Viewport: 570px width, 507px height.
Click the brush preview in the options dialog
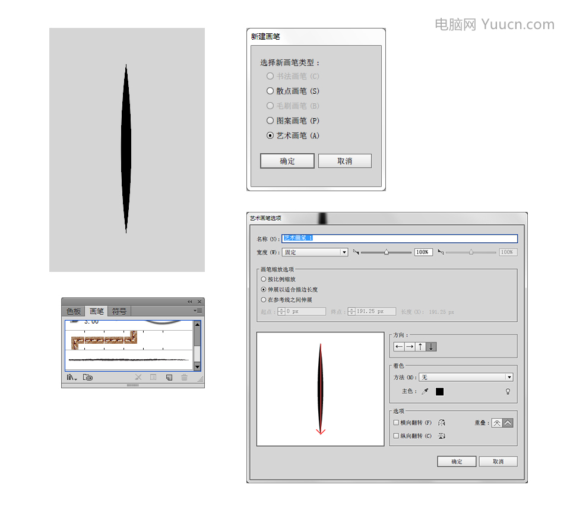320,389
